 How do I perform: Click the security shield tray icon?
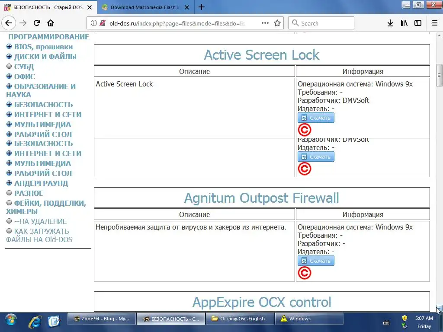pyautogui.click(x=404, y=318)
